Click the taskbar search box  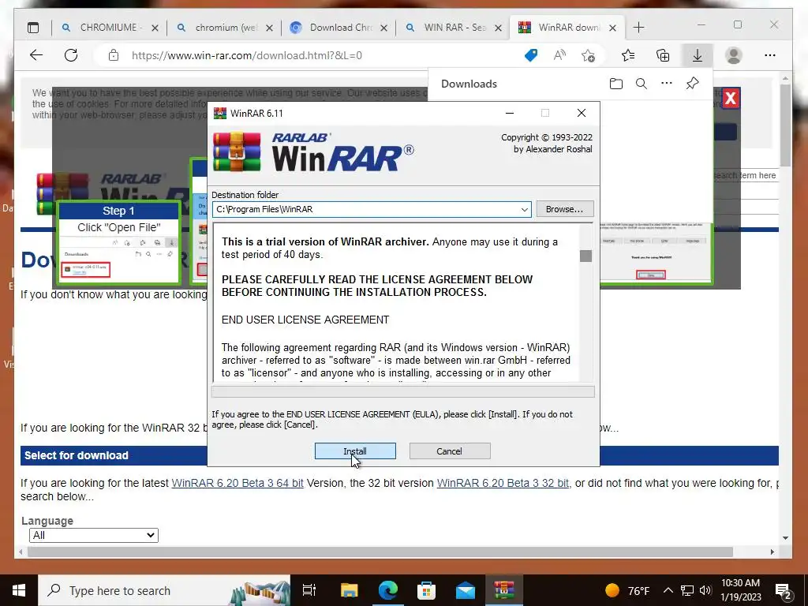click(x=165, y=590)
